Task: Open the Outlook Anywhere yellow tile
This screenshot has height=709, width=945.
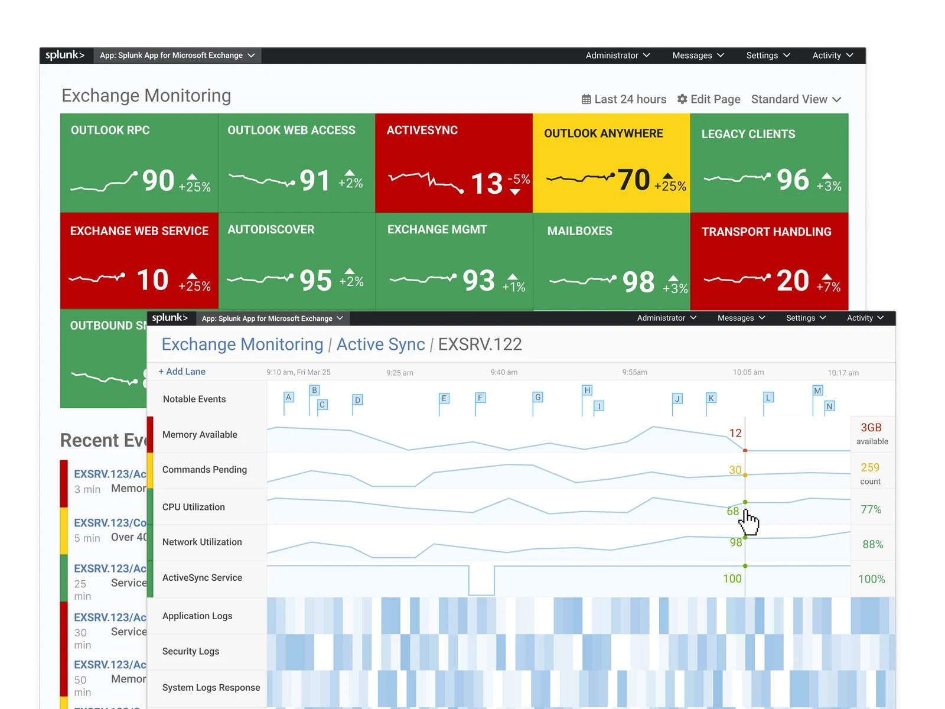Action: click(x=611, y=163)
